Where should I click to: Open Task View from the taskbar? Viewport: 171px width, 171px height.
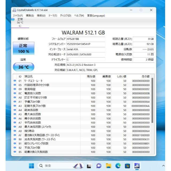point(89,166)
